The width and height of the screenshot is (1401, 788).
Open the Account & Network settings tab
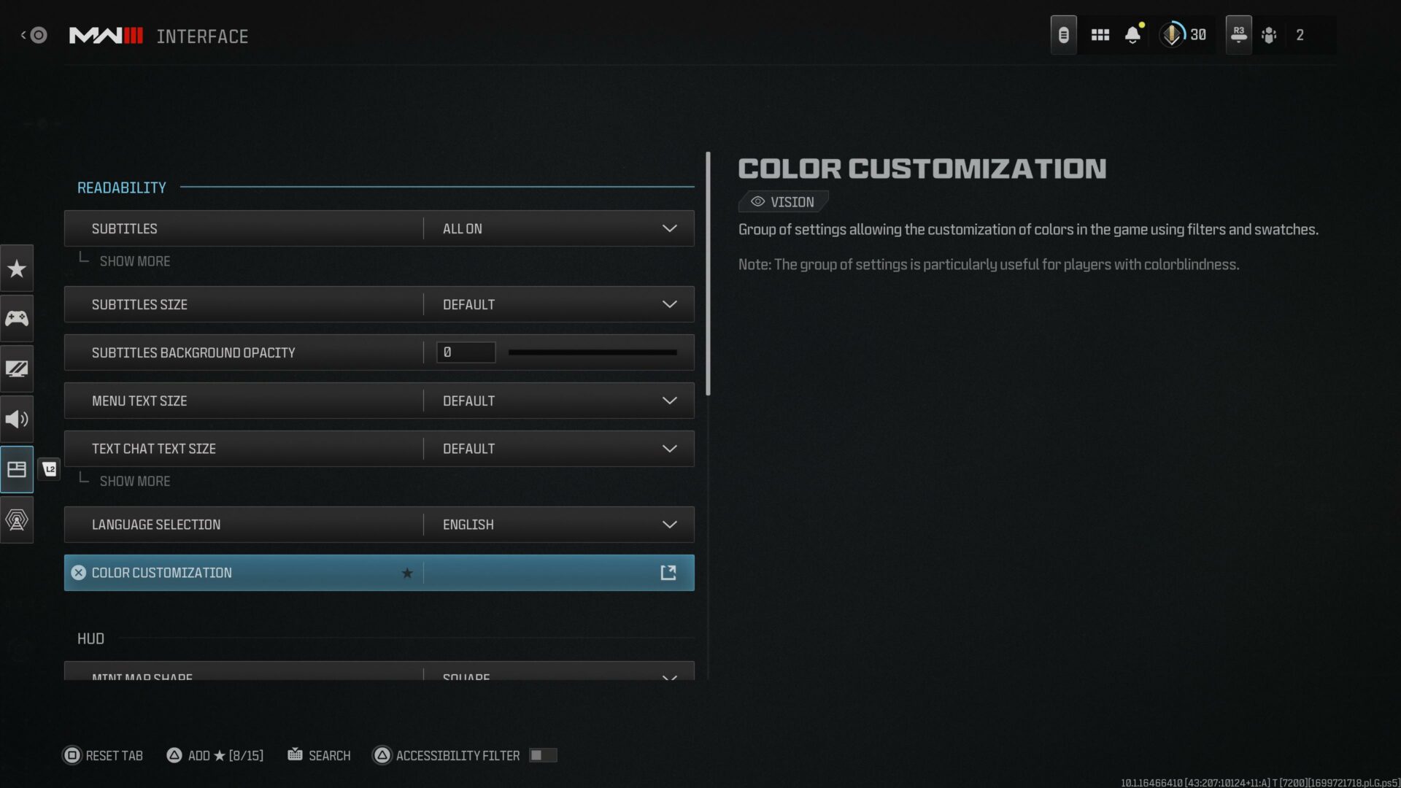tap(17, 520)
